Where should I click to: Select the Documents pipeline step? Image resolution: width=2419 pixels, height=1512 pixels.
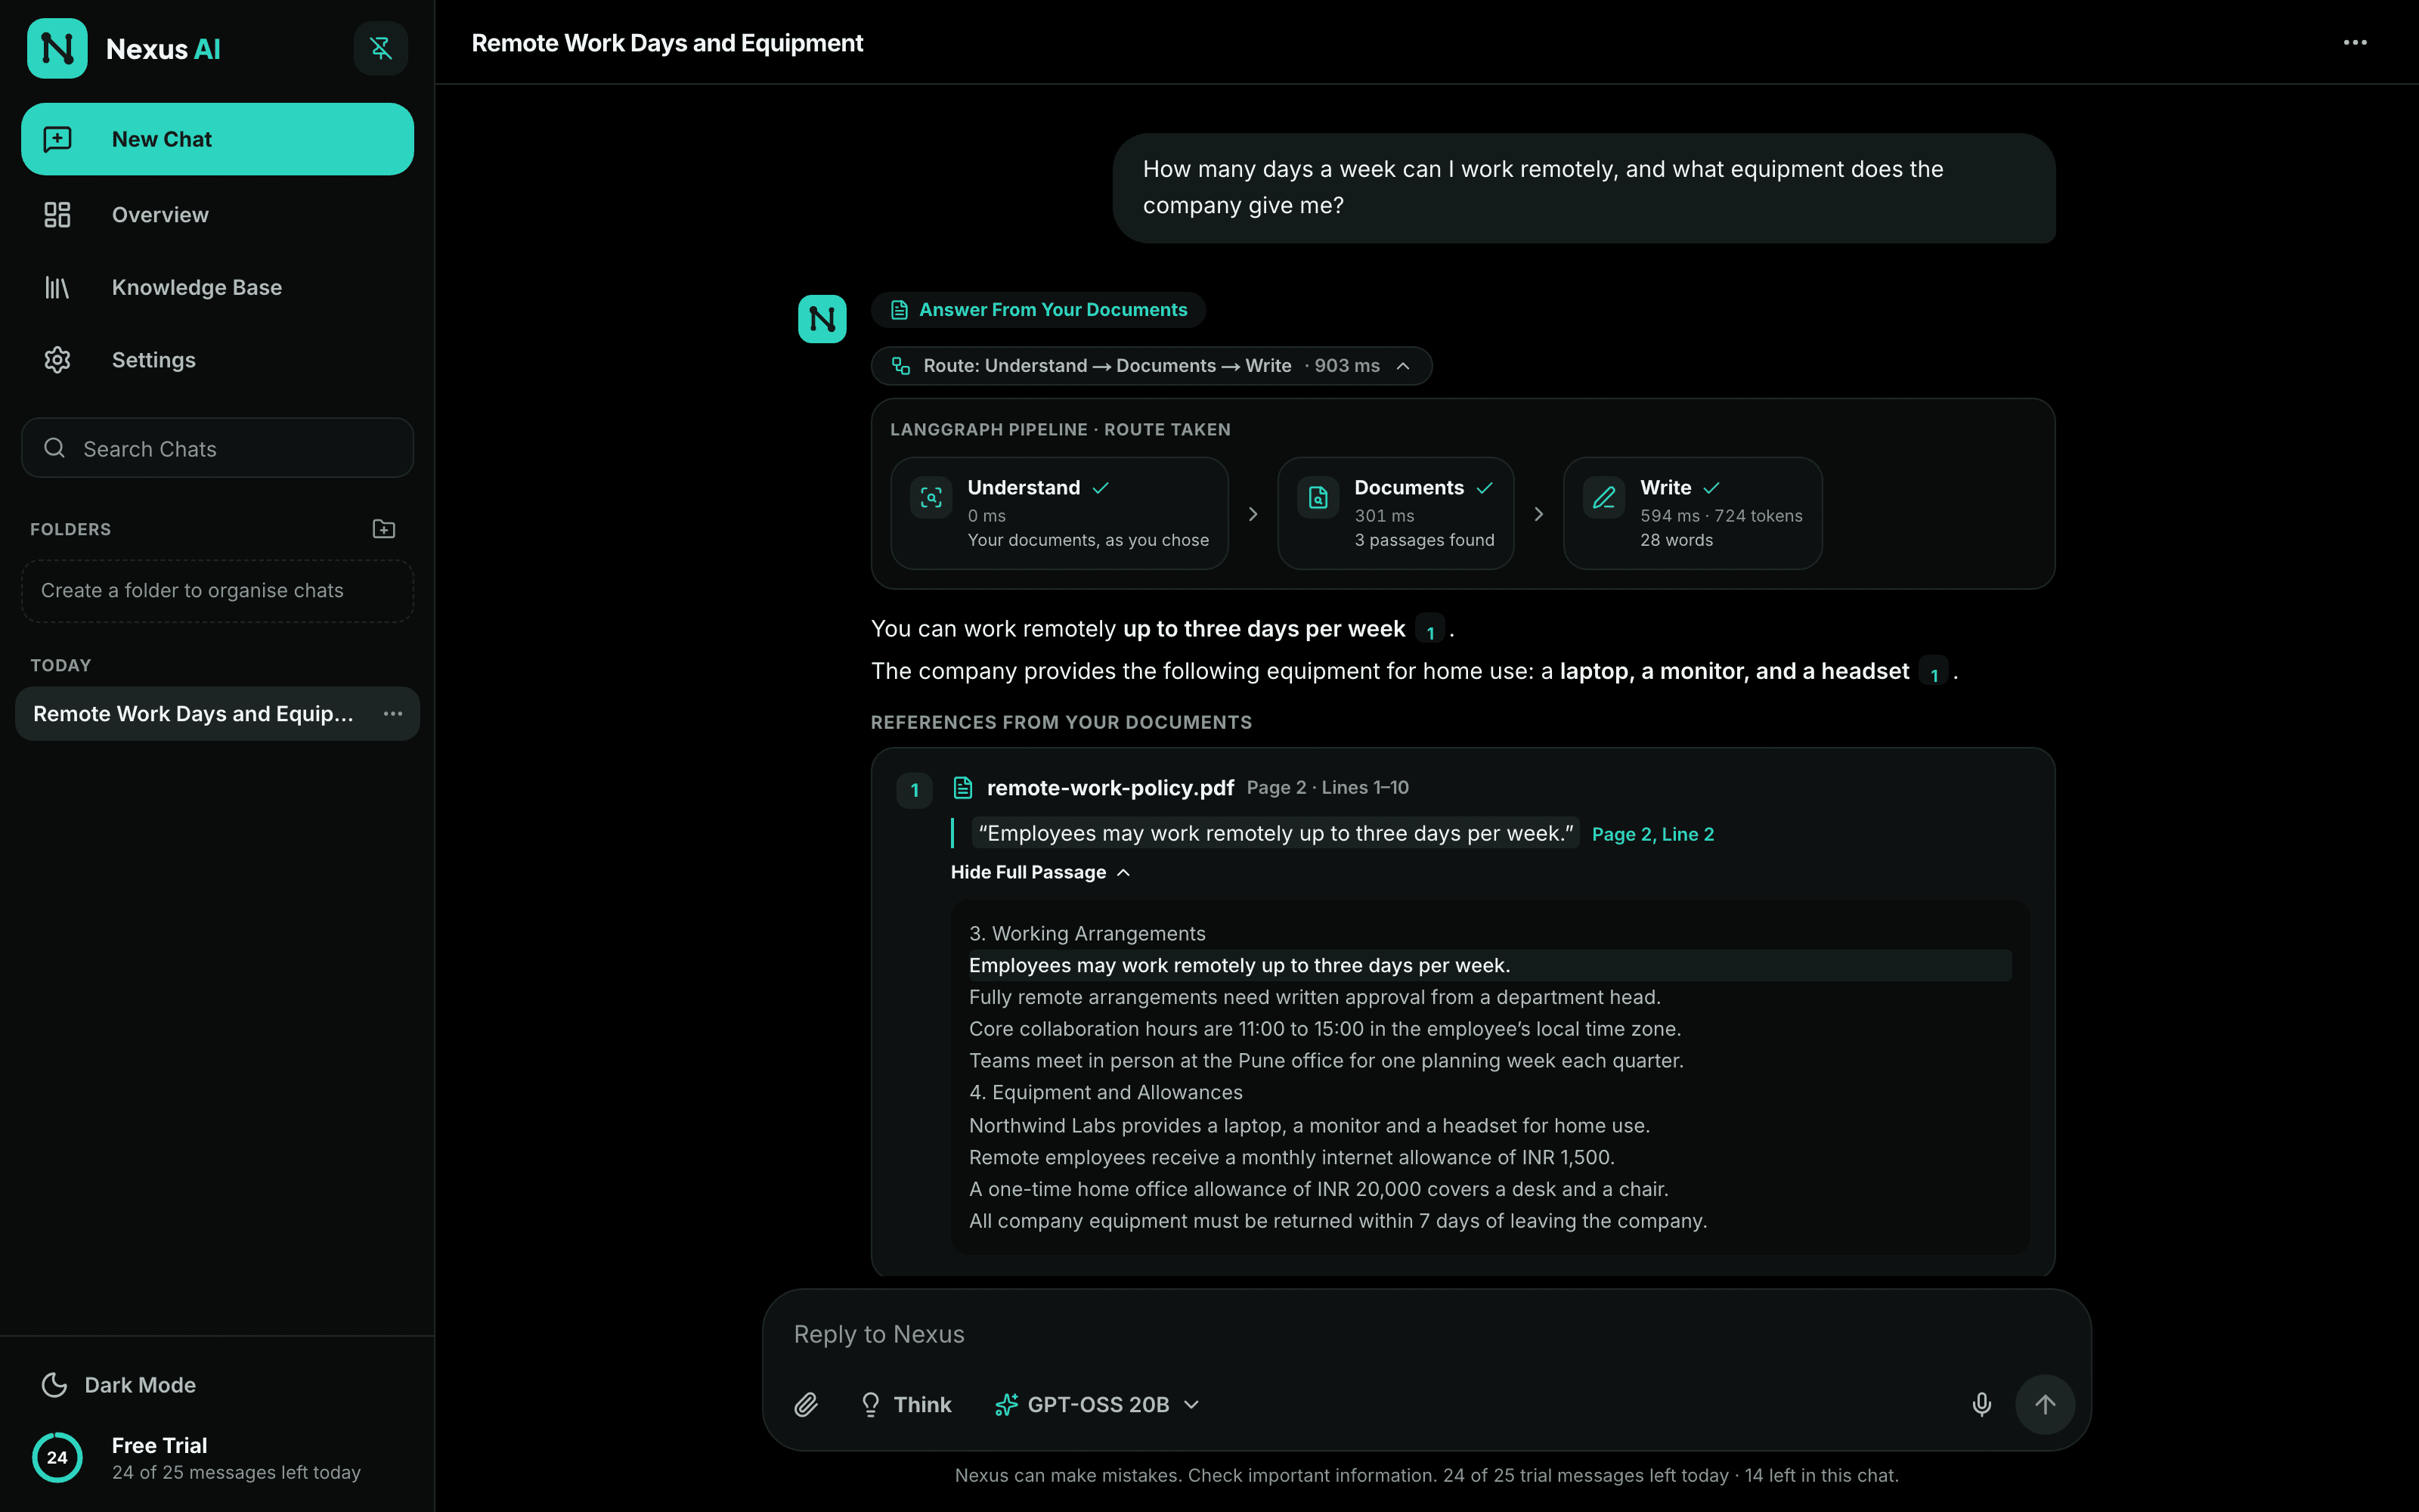coord(1395,513)
